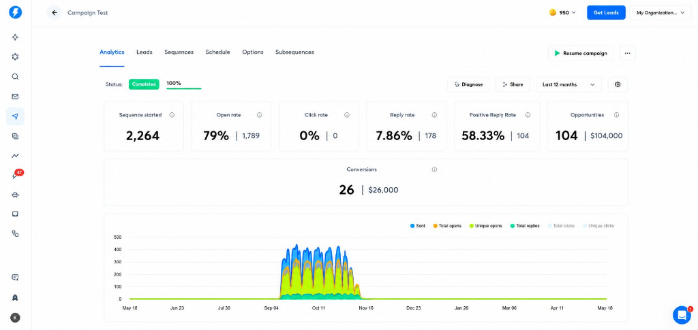Show info for Conversions
The width and height of the screenshot is (698, 330).
pos(434,169)
